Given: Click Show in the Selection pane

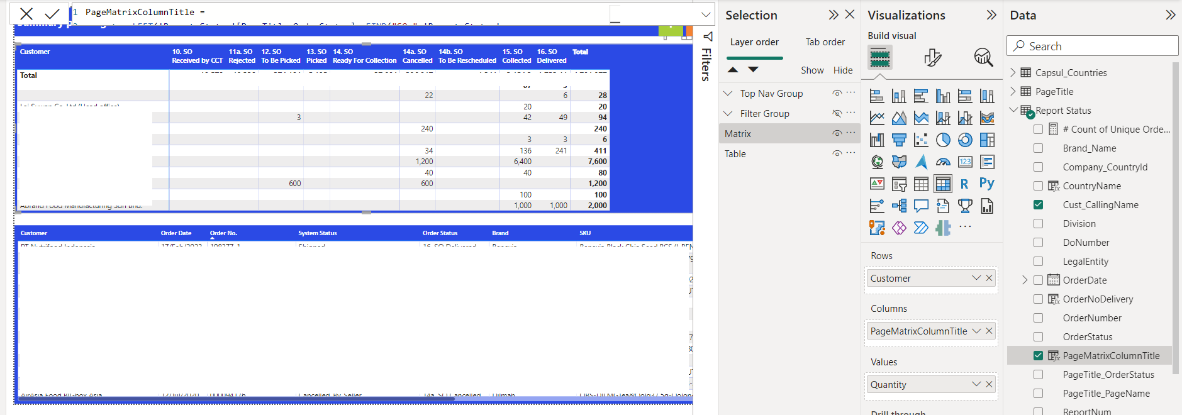Looking at the screenshot, I should (x=812, y=70).
